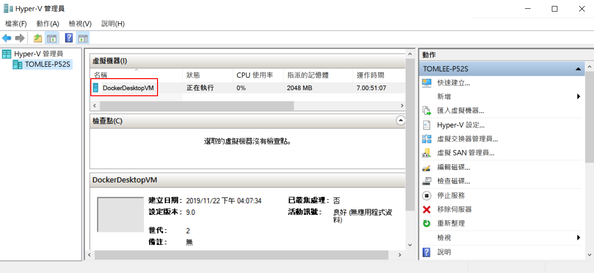594x273 pixels.
Task: Open Hyper-V 設定... action
Action: pos(461,125)
